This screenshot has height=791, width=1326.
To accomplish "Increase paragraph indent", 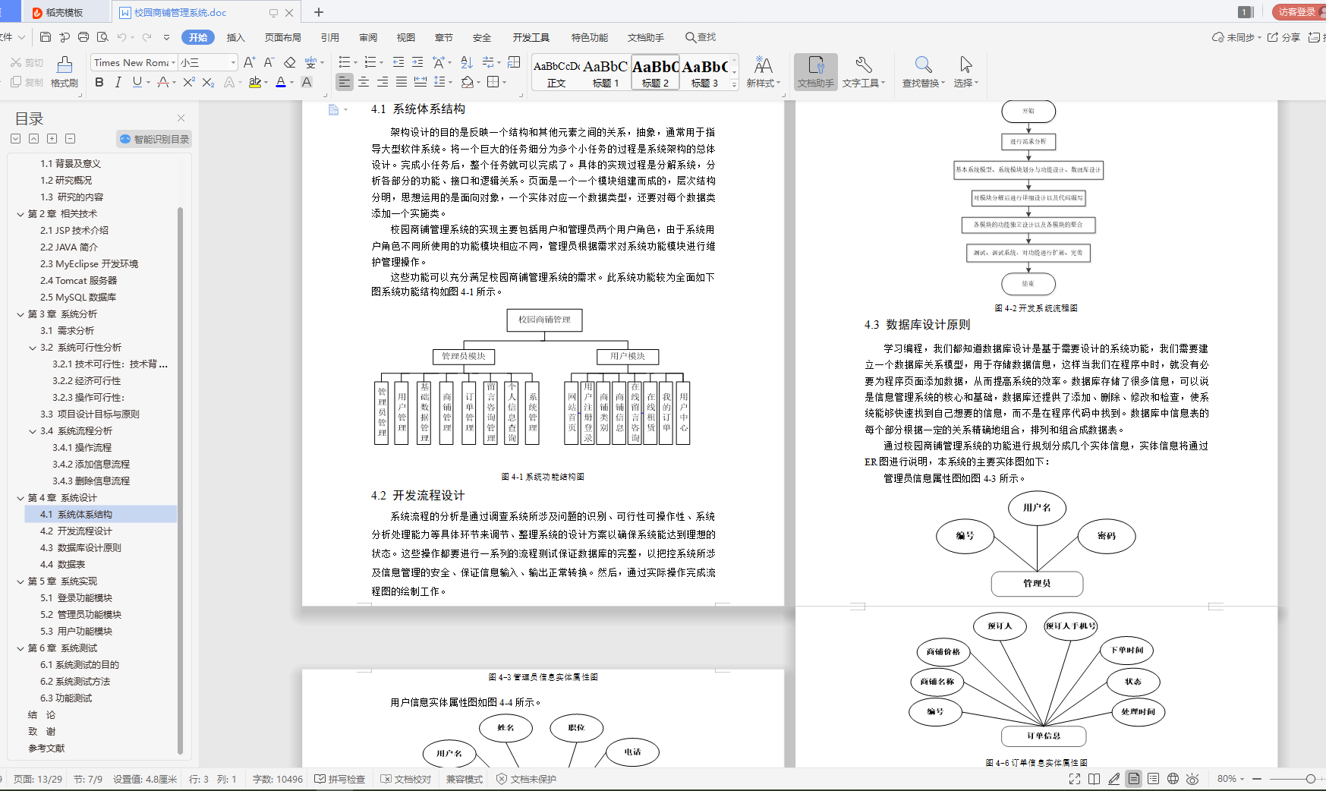I will click(417, 62).
